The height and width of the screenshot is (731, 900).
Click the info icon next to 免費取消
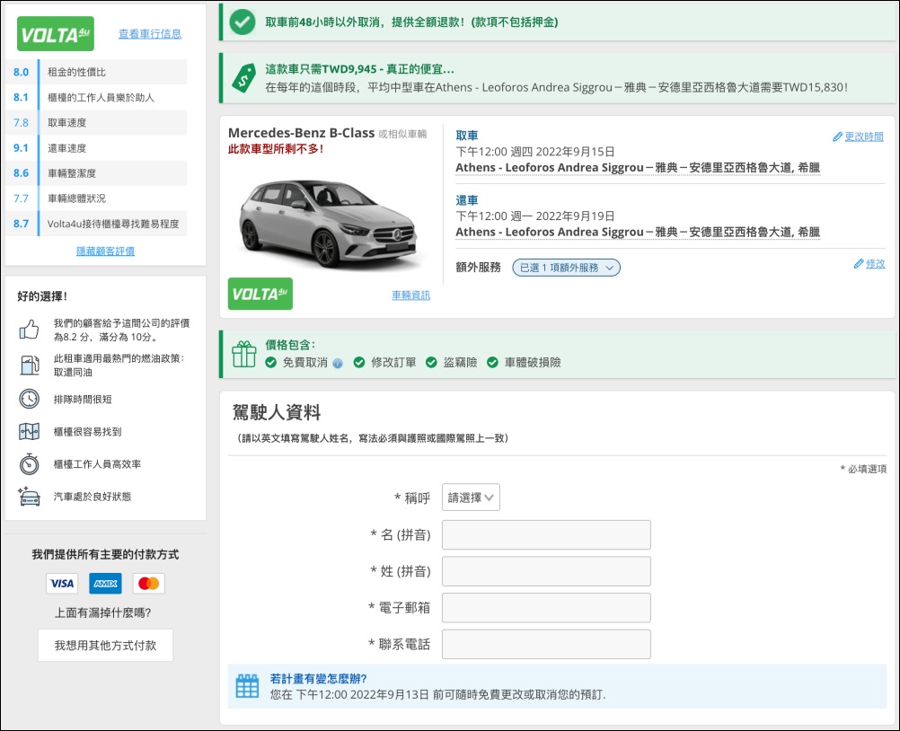click(x=338, y=363)
